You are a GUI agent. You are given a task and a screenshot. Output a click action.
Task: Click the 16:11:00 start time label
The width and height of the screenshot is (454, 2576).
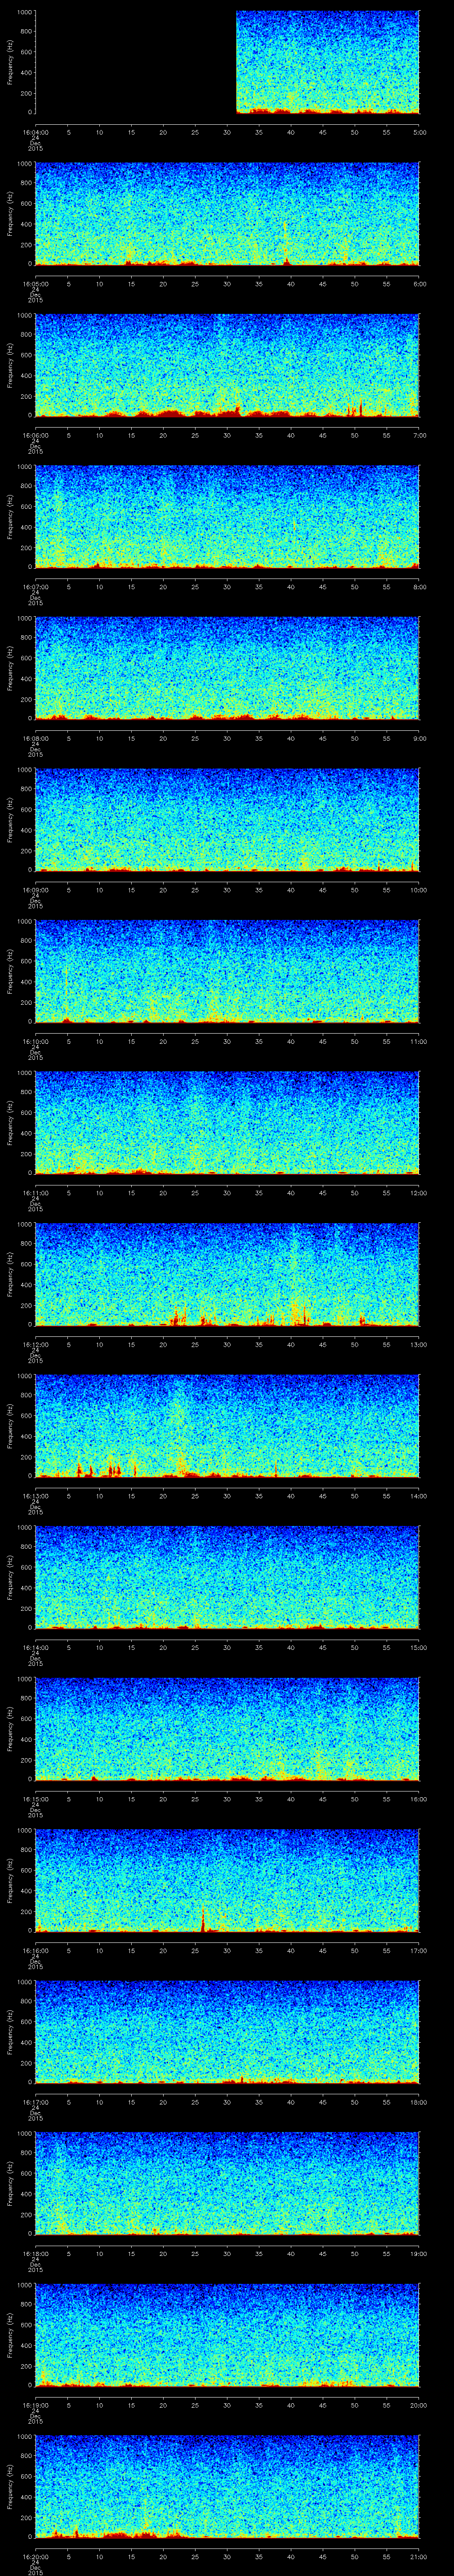click(35, 1192)
